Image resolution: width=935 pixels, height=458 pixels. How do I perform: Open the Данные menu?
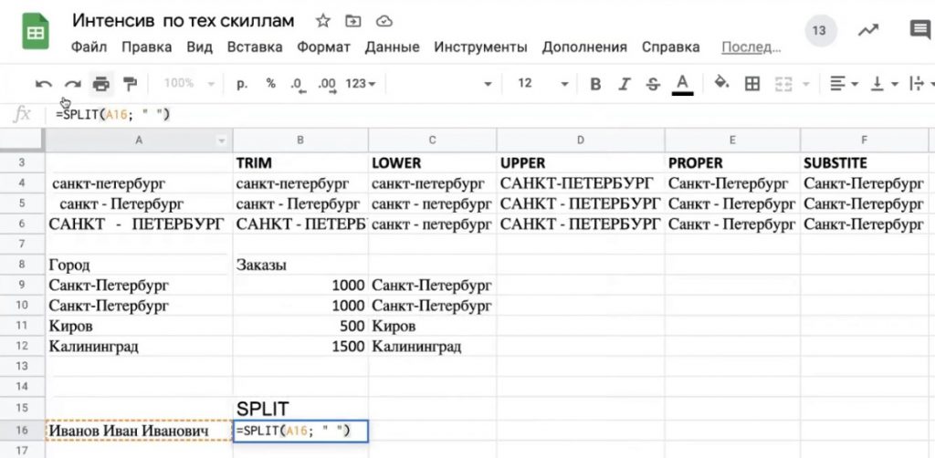pos(393,47)
